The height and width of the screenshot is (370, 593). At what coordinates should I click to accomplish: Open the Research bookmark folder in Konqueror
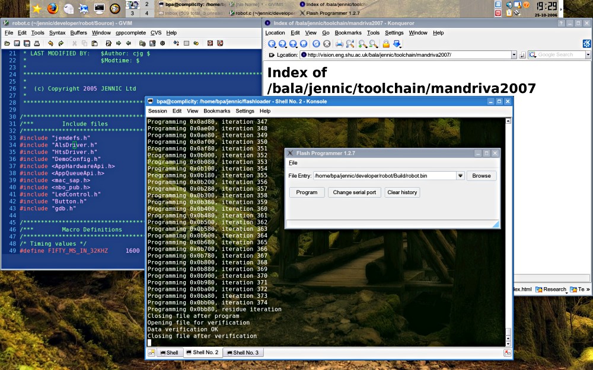pos(551,289)
